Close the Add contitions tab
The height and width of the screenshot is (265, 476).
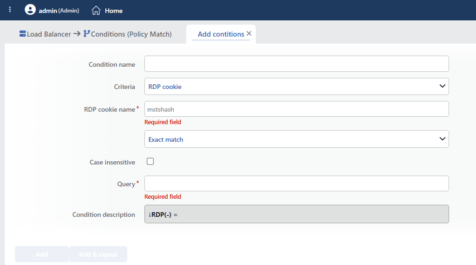[249, 34]
